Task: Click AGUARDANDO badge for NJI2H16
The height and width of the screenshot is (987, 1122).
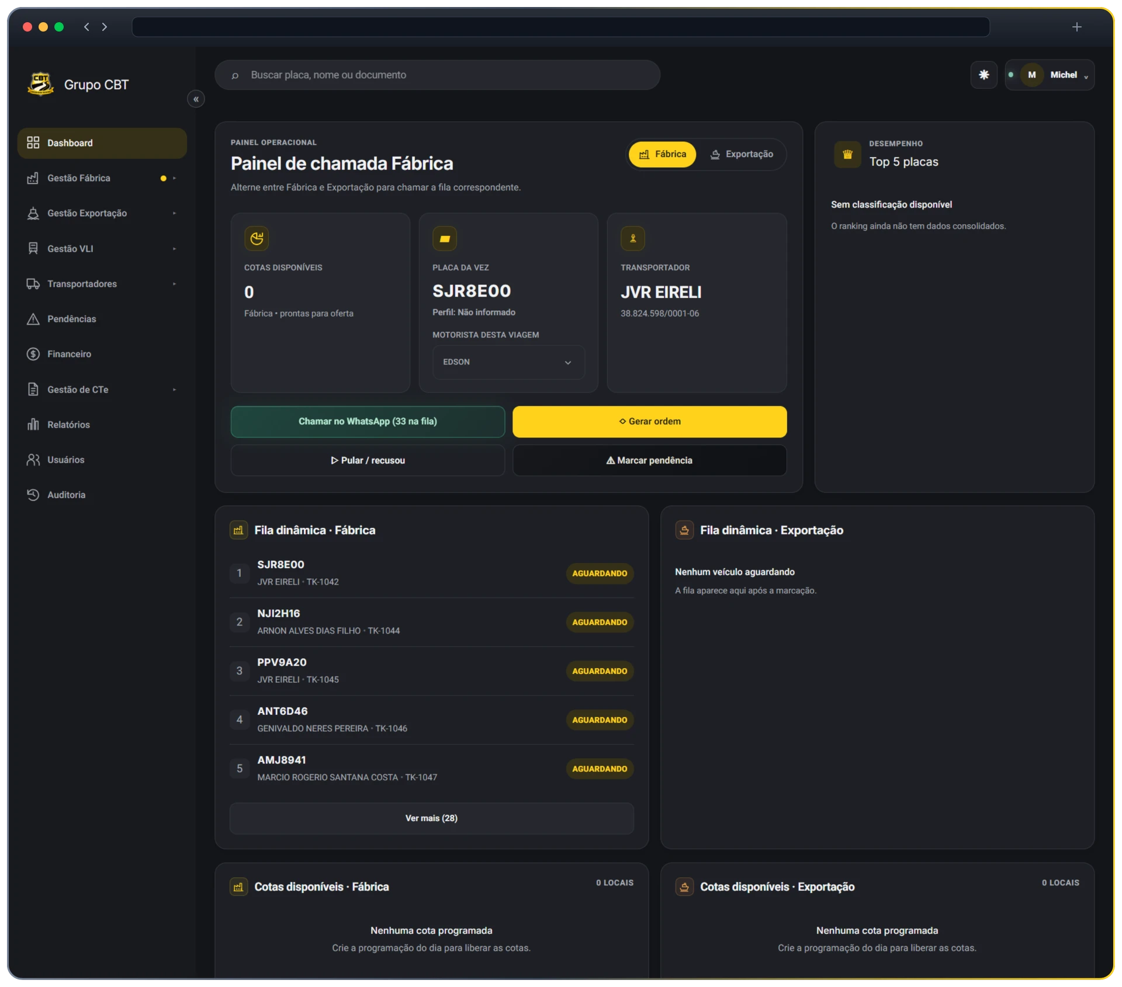Action: [600, 623]
